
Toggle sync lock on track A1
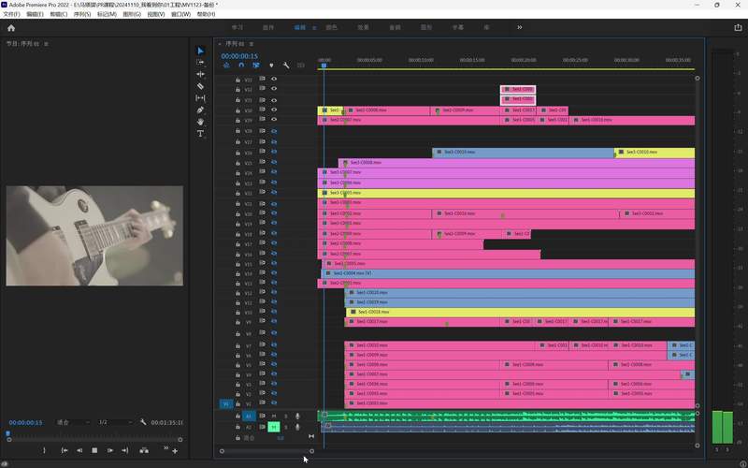263,416
